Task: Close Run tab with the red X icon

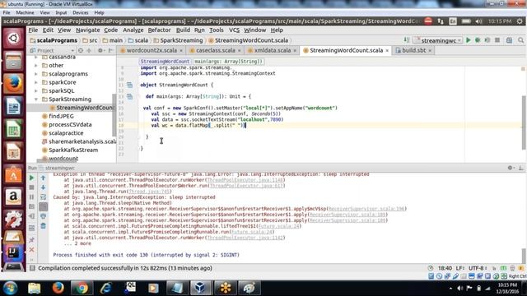Action: (x=31, y=250)
